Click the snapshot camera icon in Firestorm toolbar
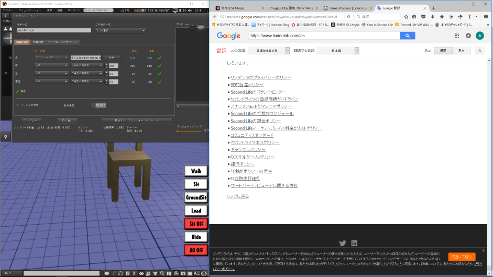493x277 pixels. pyautogui.click(x=183, y=273)
